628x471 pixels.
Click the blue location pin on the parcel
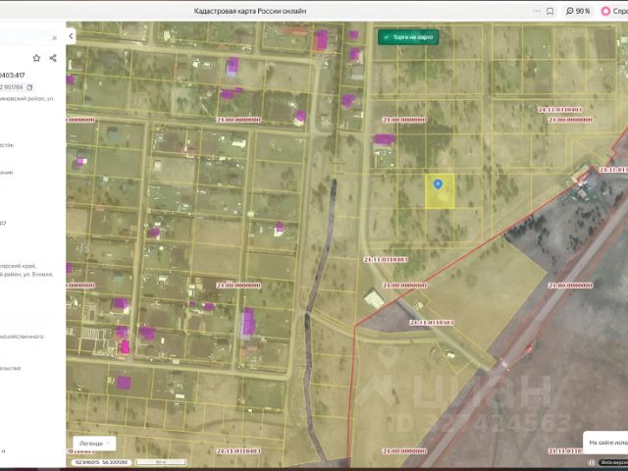click(x=438, y=184)
